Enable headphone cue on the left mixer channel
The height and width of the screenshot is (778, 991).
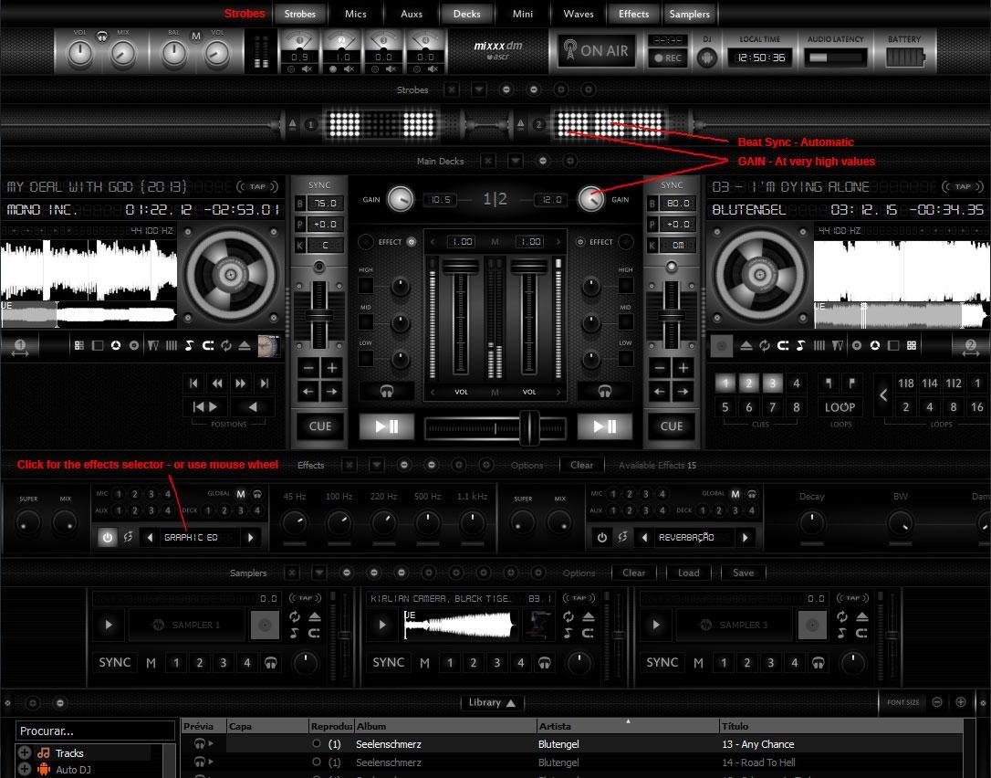tap(387, 391)
